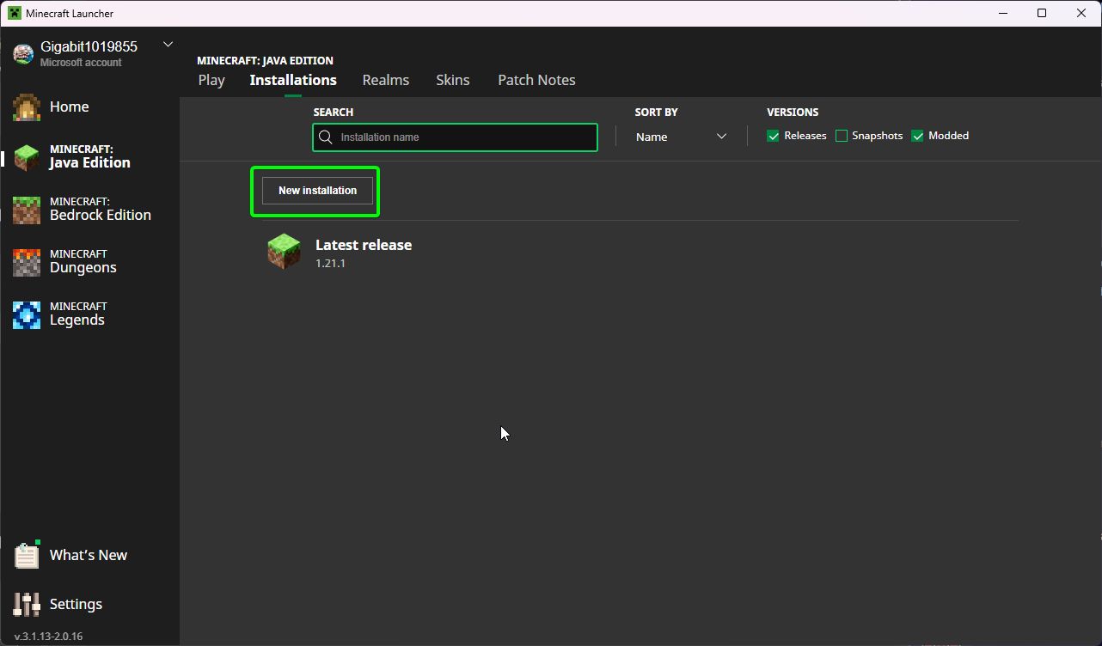Click the account avatar picture

tap(23, 53)
